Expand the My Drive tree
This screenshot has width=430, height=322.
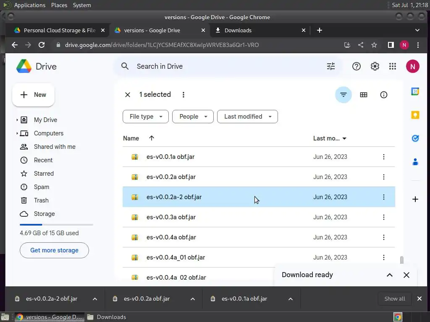click(17, 119)
